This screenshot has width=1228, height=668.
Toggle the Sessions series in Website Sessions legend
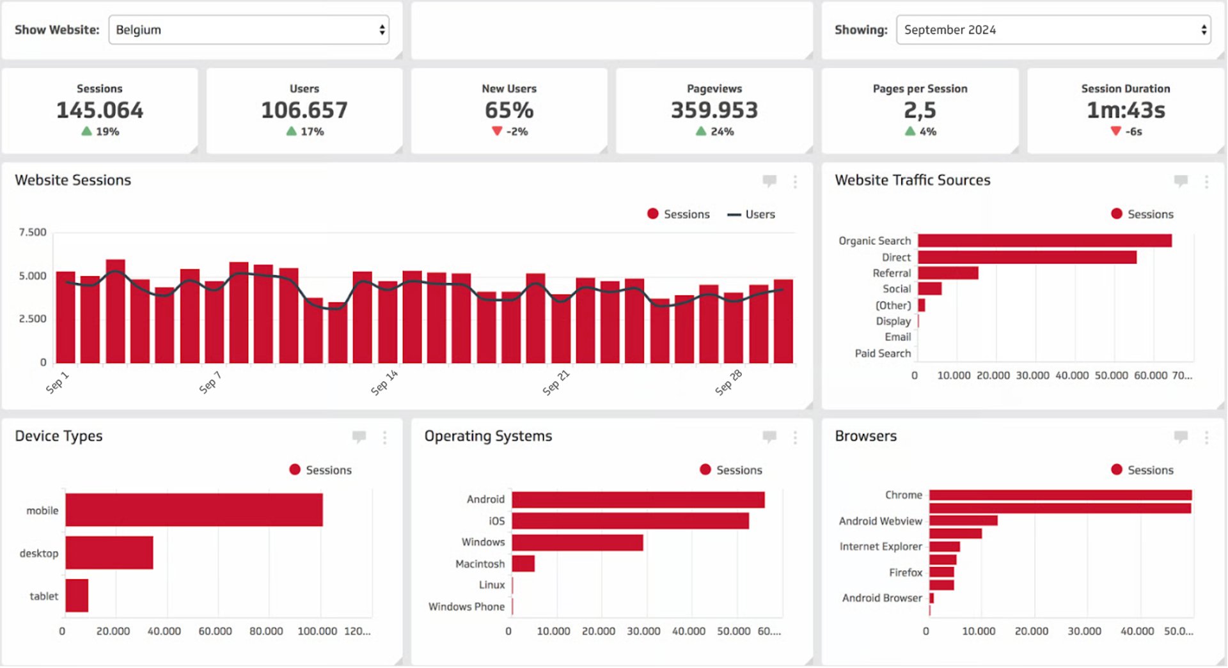(679, 214)
